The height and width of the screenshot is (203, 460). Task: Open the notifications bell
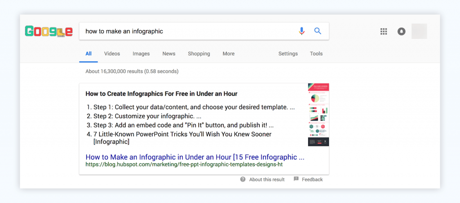click(x=401, y=31)
